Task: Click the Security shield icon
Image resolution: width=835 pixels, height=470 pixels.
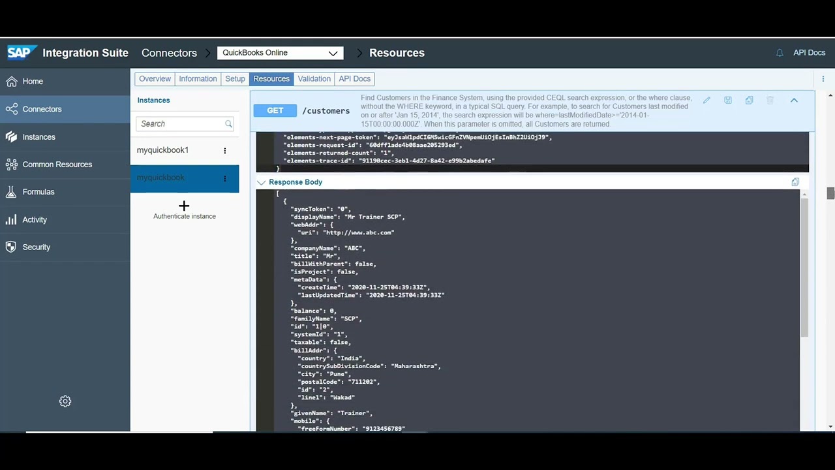Action: click(11, 247)
